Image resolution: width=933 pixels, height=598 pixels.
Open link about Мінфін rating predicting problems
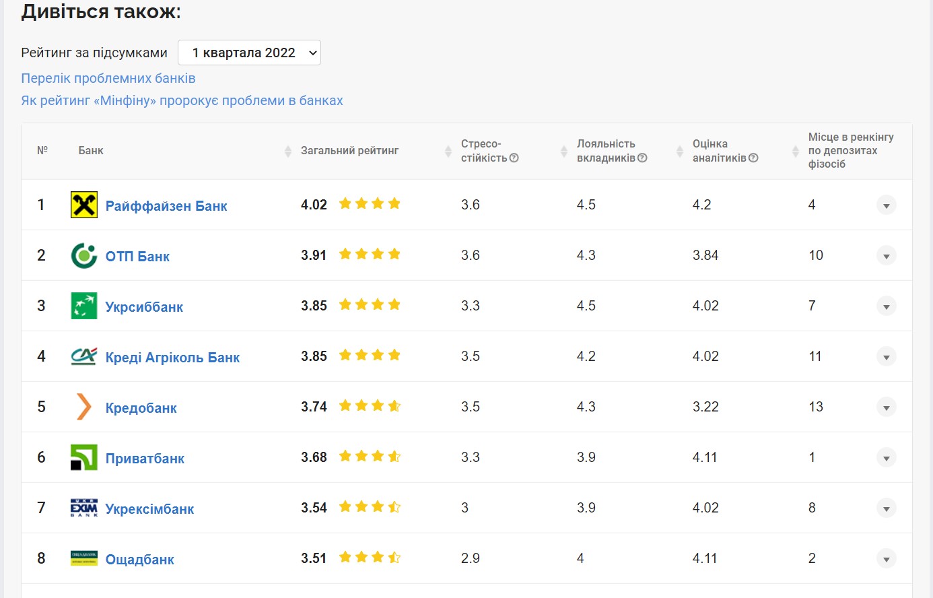(182, 100)
